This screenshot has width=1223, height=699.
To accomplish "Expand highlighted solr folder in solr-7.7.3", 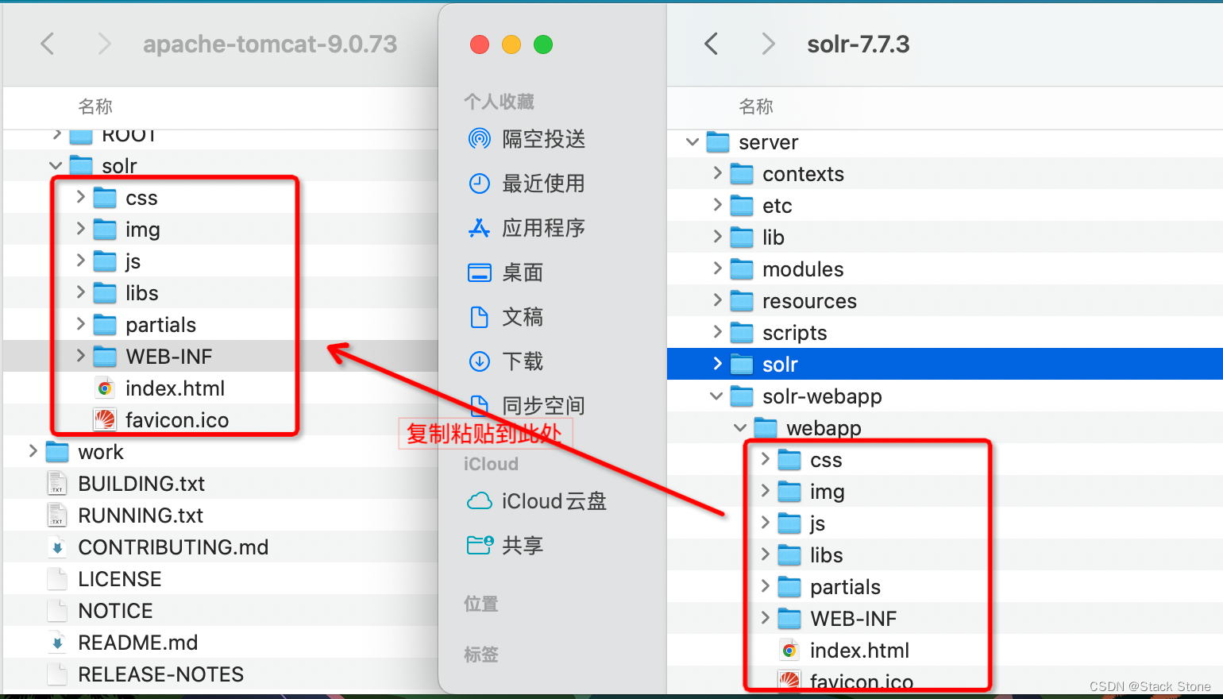I will point(717,364).
